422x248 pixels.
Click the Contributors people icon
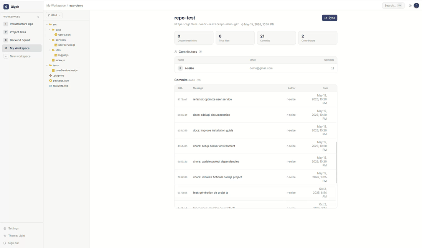pyautogui.click(x=176, y=52)
